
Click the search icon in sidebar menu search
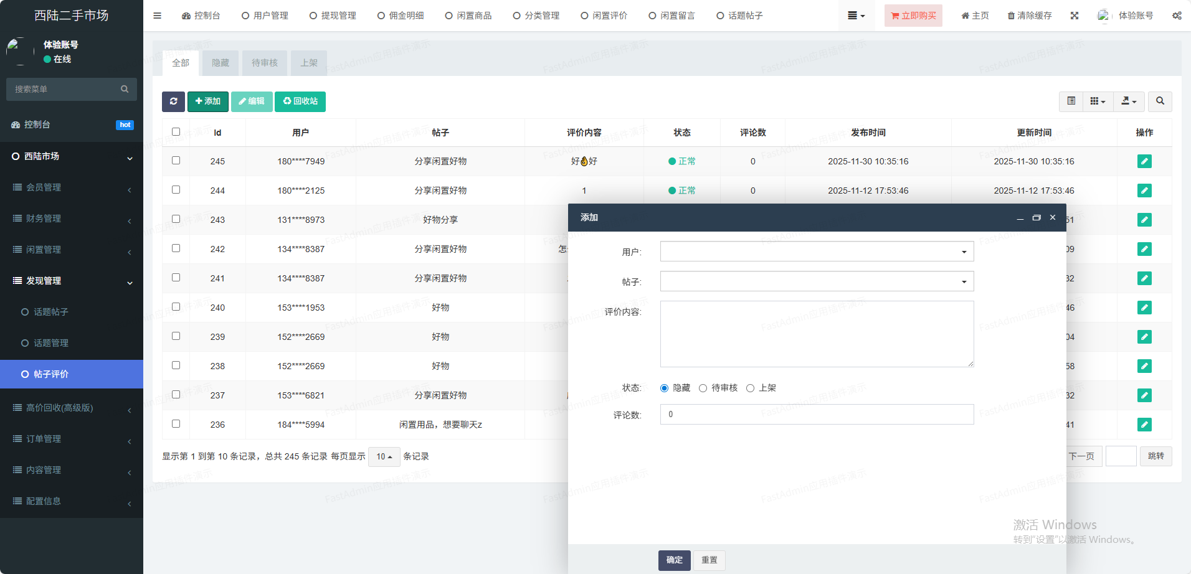coord(125,89)
